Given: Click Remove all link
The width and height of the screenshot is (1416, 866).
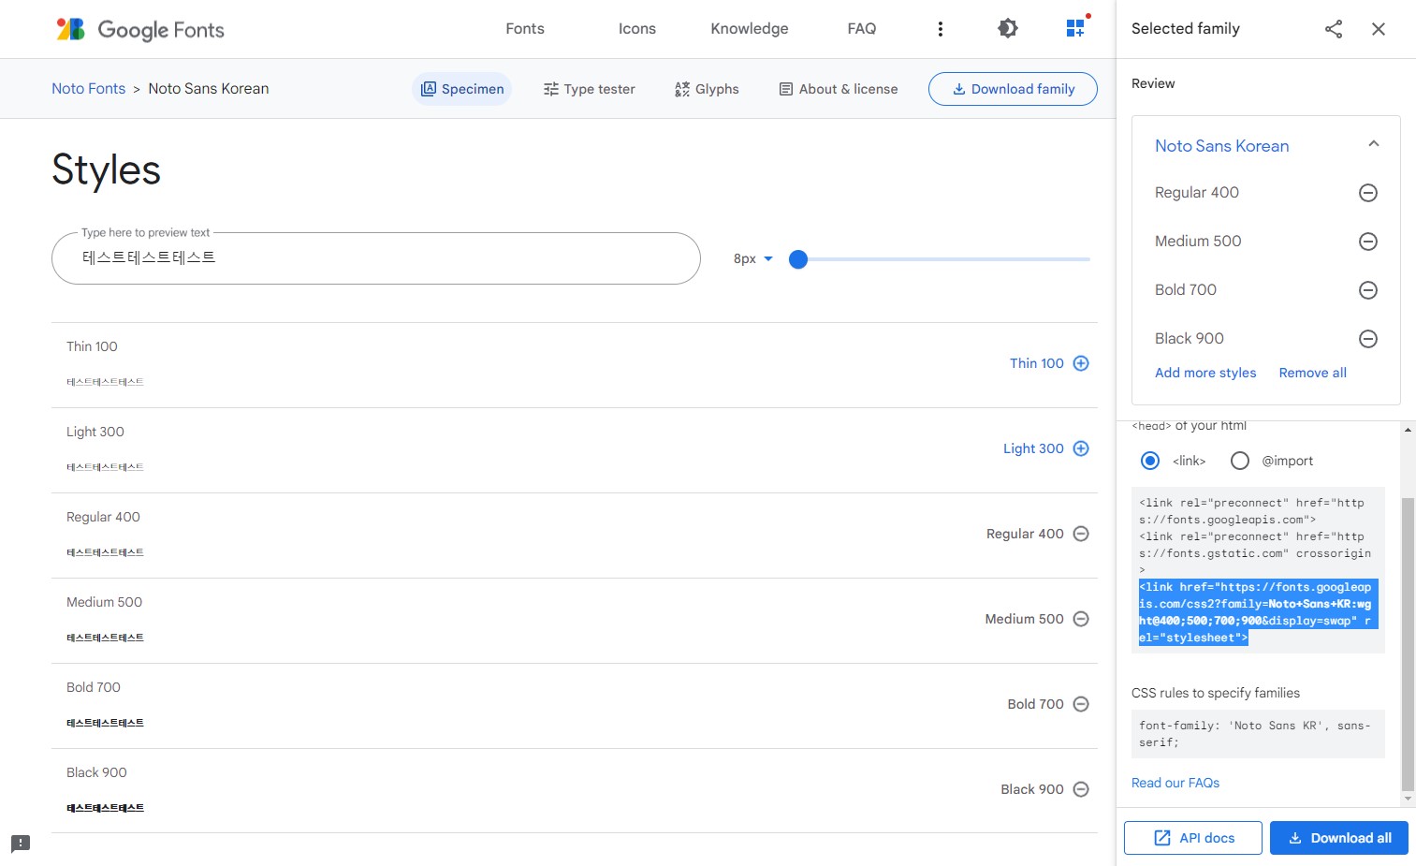Looking at the screenshot, I should [x=1313, y=373].
